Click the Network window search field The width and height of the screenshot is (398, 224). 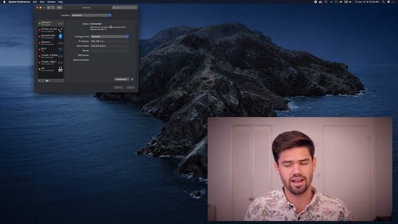(124, 7)
